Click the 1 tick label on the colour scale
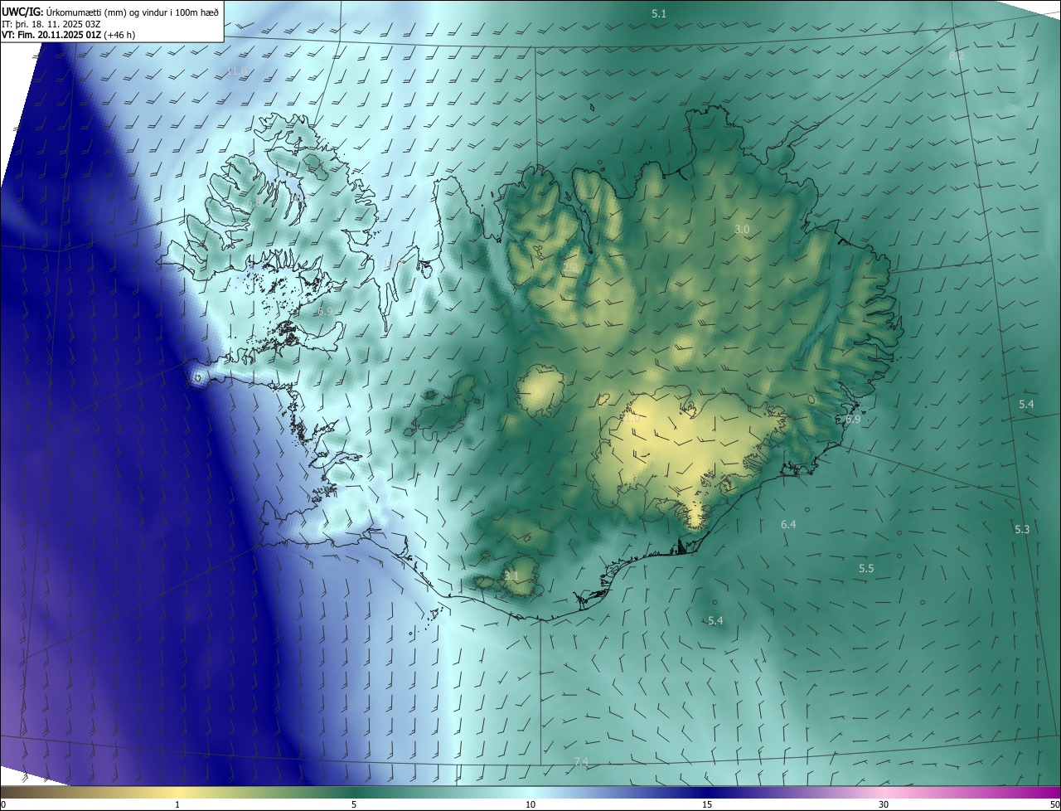This screenshot has width=1061, height=811. [177, 804]
